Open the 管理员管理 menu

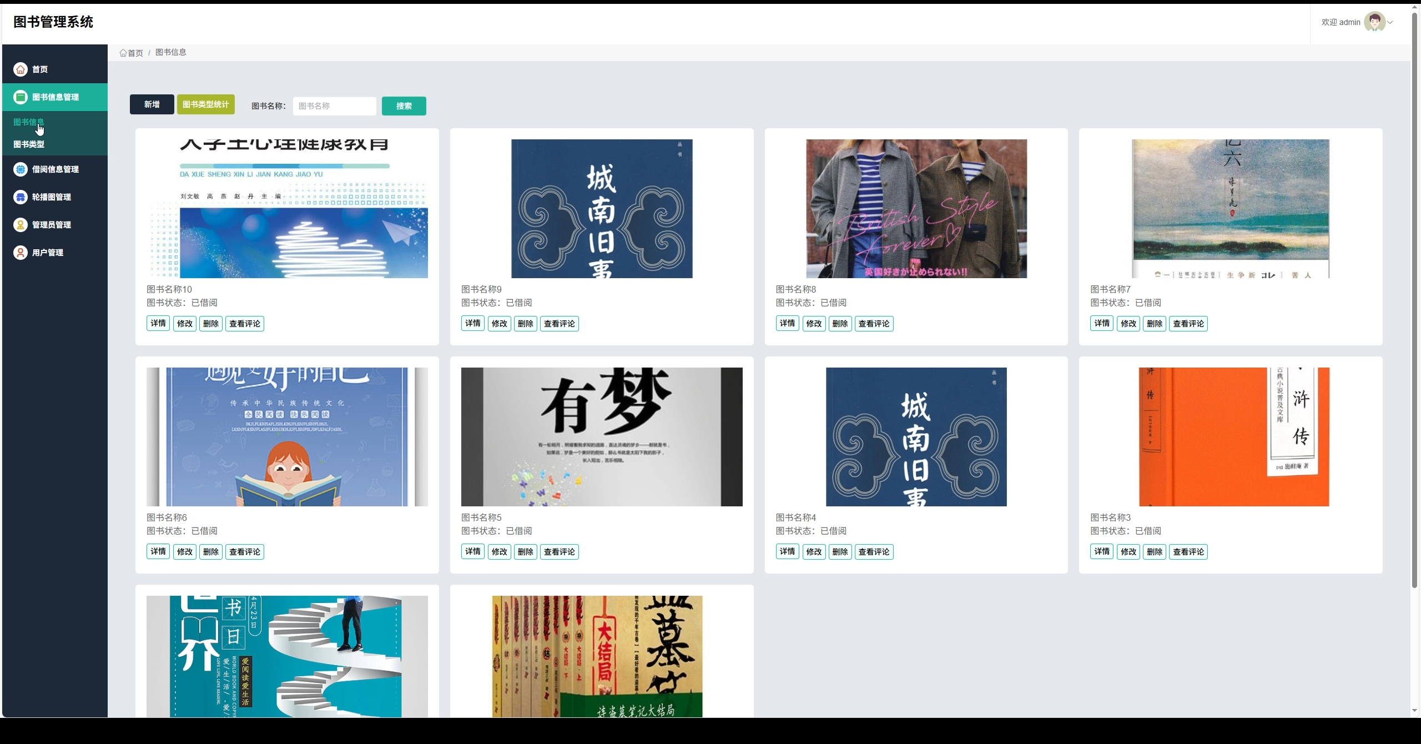(55, 225)
